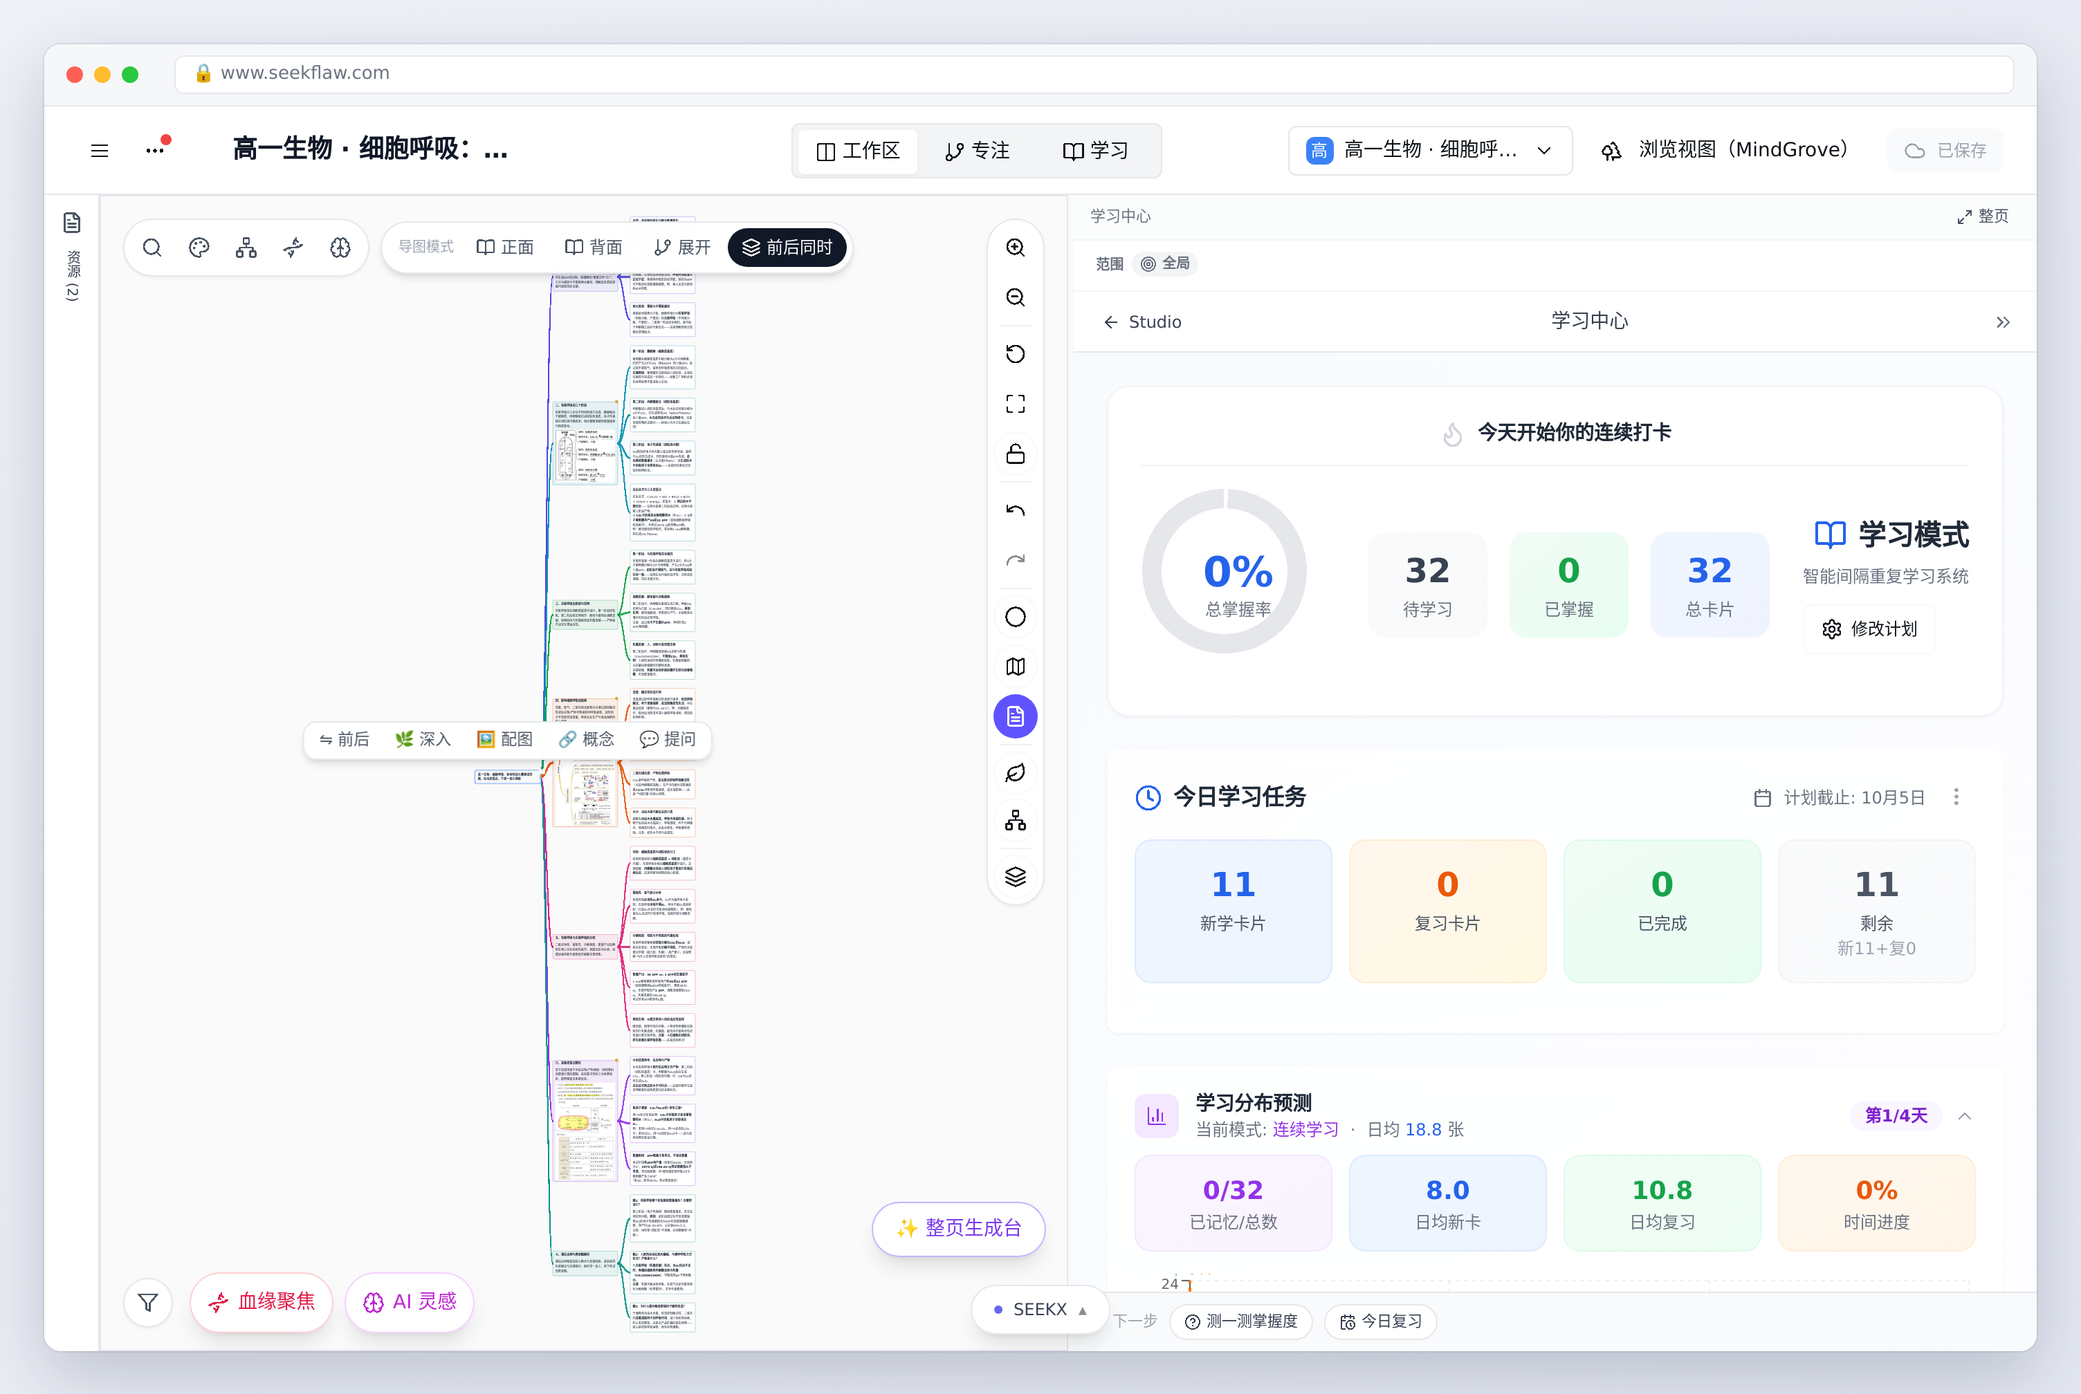Switch map mode to 正面
The width and height of the screenshot is (2081, 1394).
click(505, 247)
